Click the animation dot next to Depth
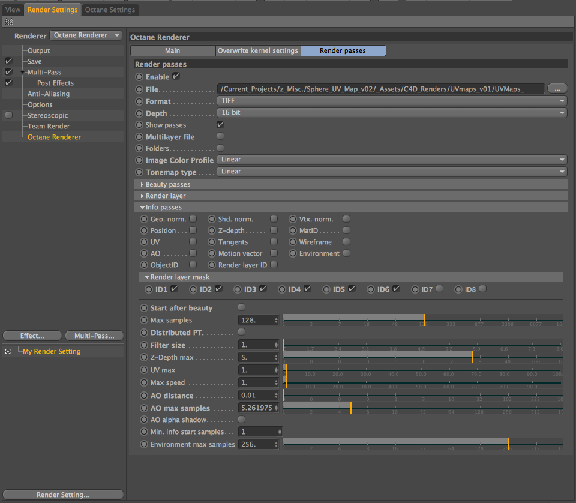This screenshot has height=503, width=576. click(139, 113)
